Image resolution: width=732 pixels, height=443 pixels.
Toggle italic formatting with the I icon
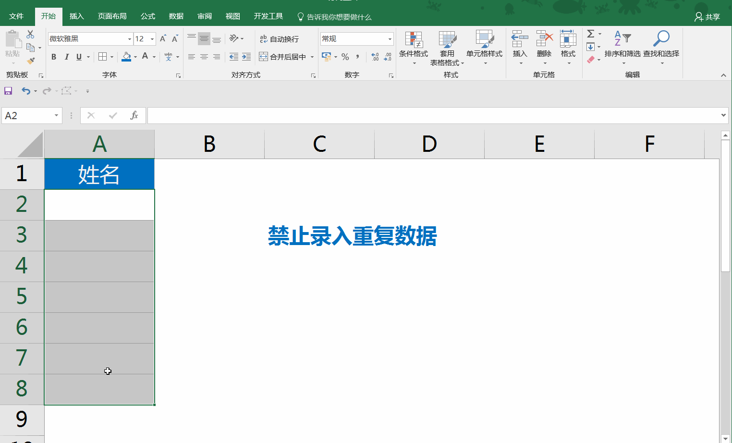pos(66,56)
